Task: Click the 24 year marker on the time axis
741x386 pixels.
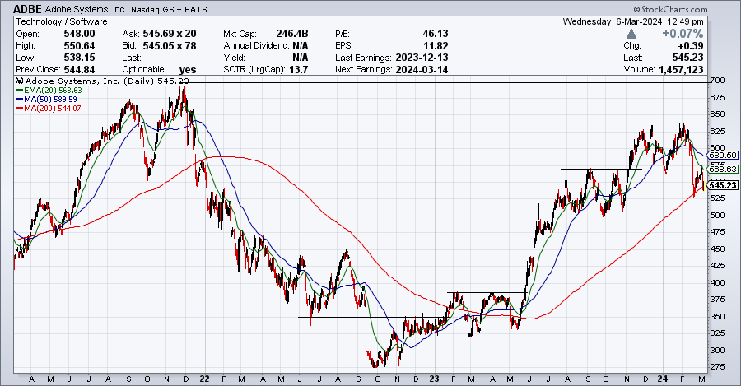Action: [663, 379]
